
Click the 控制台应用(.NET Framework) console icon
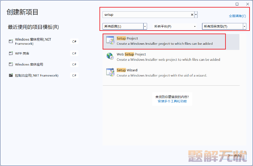coord(11,75)
